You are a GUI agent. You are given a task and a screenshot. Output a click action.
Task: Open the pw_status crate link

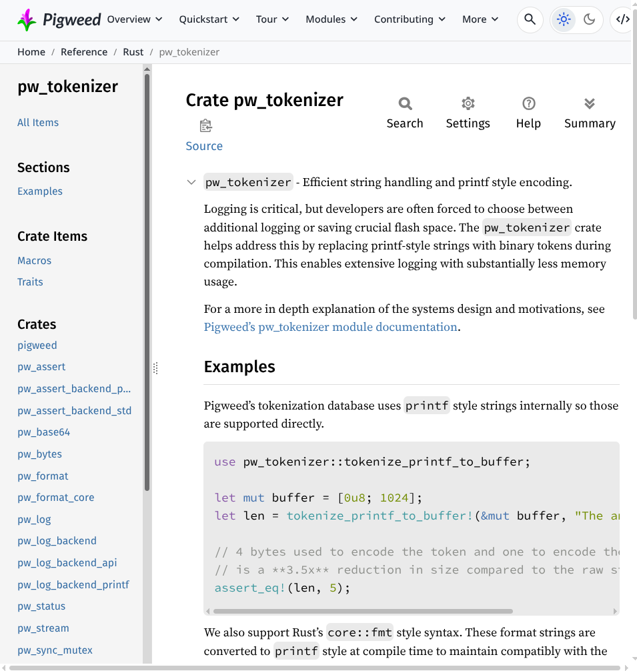click(41, 606)
